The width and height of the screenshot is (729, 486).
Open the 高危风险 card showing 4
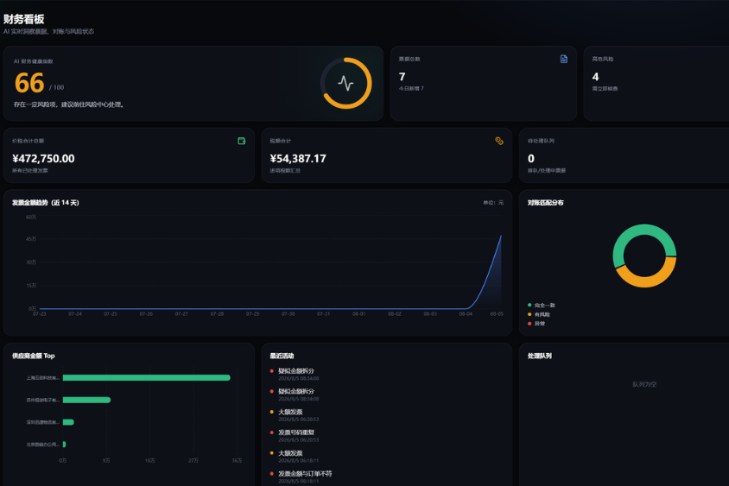656,84
